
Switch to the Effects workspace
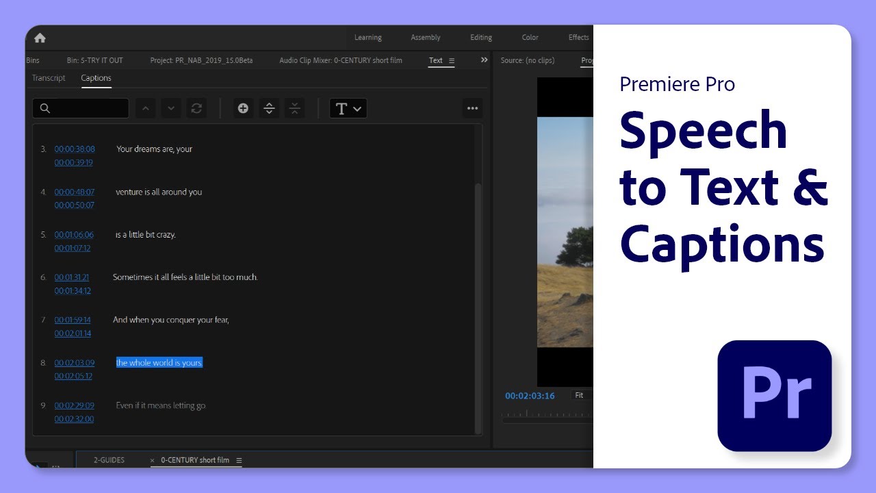579,38
